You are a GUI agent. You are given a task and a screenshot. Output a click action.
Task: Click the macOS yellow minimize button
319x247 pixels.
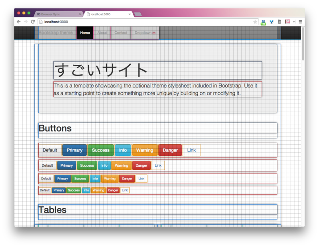(24, 13)
